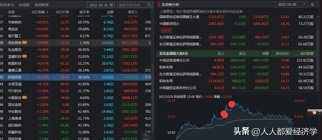This screenshot has width=322, height=140.
Task: Click 国泰君安证券河源越王大道 broker row
Action: pyautogui.click(x=236, y=17)
